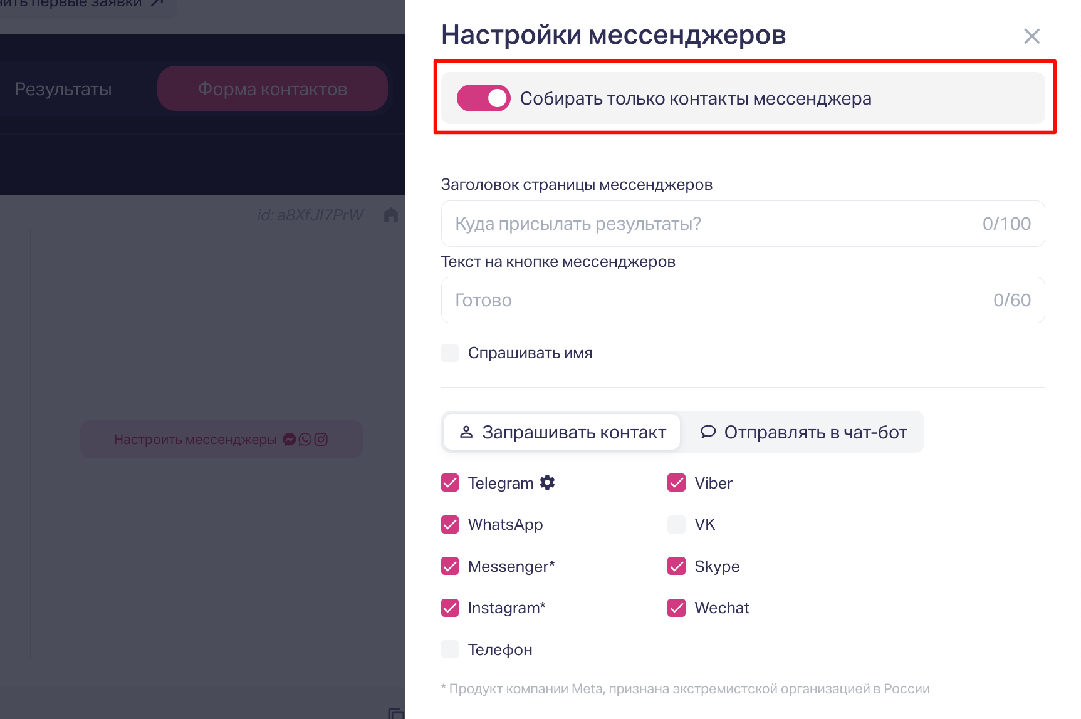Switch to Отправлять в чат-бот tab

click(x=803, y=432)
